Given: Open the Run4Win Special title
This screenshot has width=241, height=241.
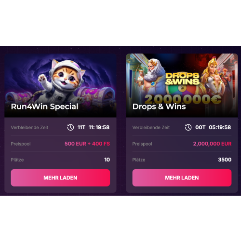Looking at the screenshot, I should [45, 107].
